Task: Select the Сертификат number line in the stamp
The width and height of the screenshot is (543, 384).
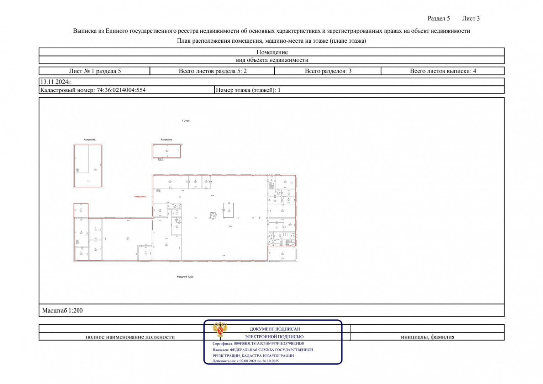Action: coord(258,344)
